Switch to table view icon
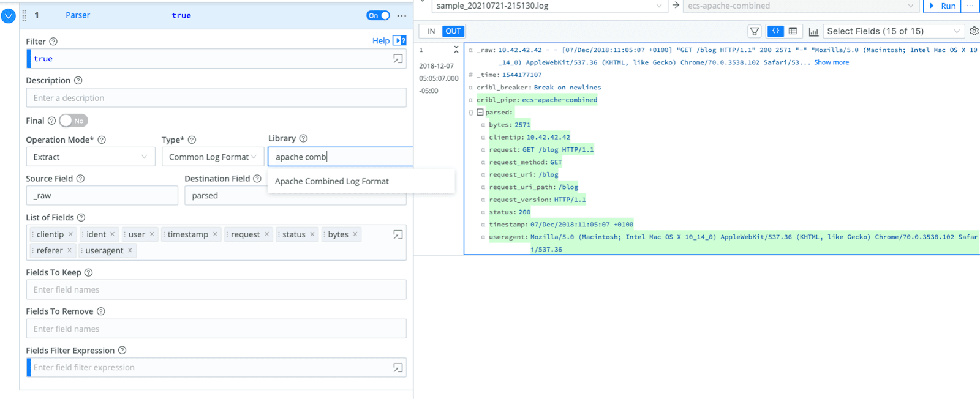 point(793,31)
